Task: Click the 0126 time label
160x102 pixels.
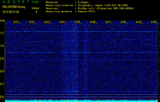Action: point(93,22)
